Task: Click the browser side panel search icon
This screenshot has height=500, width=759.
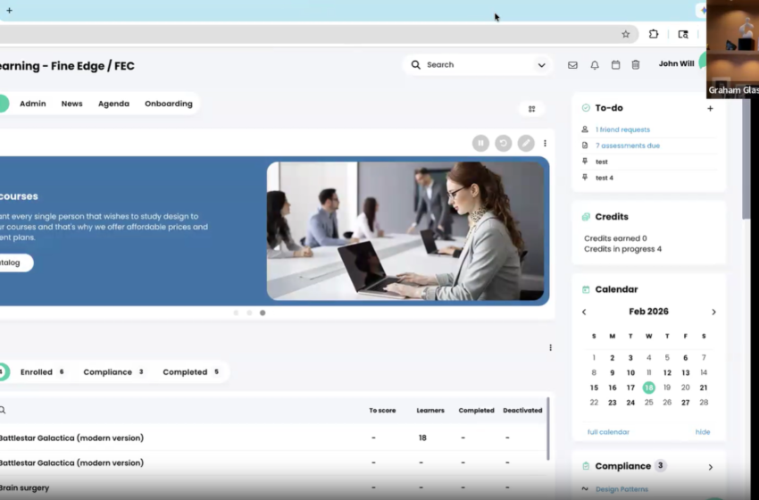Action: click(683, 34)
